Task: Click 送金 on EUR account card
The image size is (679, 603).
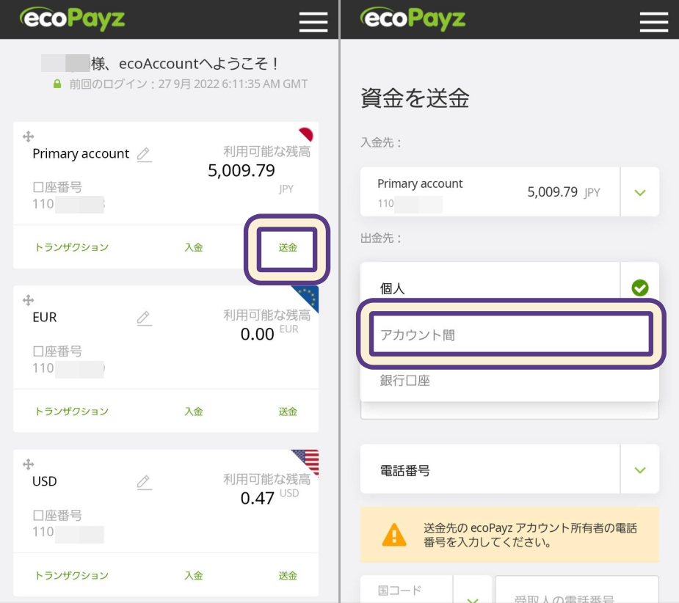Action: click(x=288, y=412)
